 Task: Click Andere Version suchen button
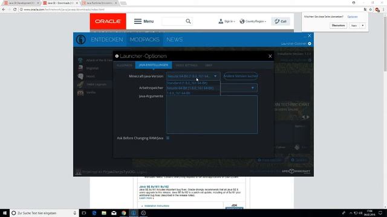241,76
